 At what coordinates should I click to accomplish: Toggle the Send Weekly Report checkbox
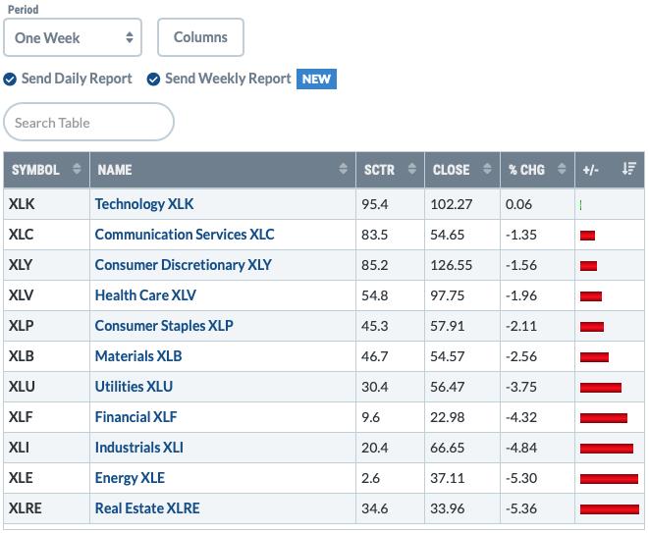(153, 80)
